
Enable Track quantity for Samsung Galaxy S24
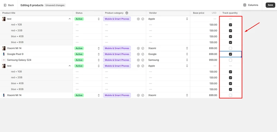230,60
